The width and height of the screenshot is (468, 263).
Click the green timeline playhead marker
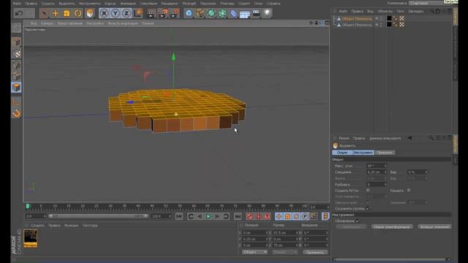pos(28,206)
